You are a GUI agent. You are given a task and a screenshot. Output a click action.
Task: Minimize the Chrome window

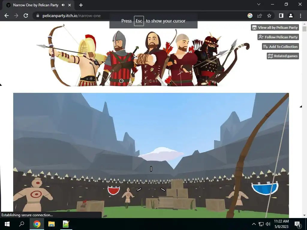point(272,4)
